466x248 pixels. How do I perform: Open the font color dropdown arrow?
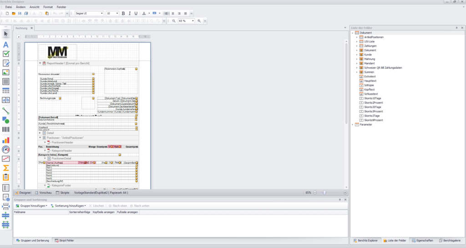click(x=149, y=13)
